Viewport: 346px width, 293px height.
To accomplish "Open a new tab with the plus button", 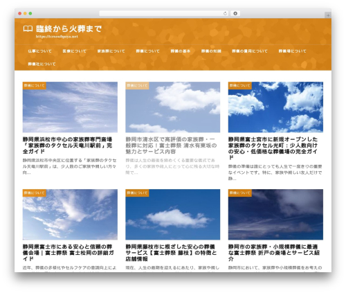I will pos(328,15).
